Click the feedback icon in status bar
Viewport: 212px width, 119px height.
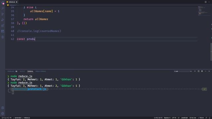206,118
